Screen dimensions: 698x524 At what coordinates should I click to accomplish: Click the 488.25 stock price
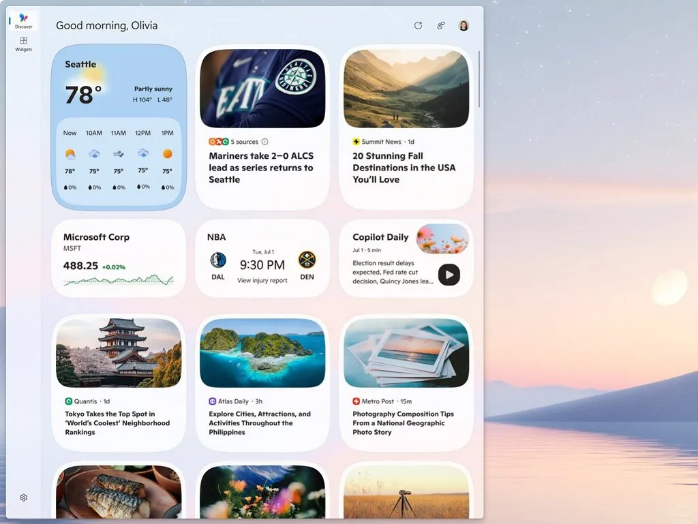pos(80,266)
